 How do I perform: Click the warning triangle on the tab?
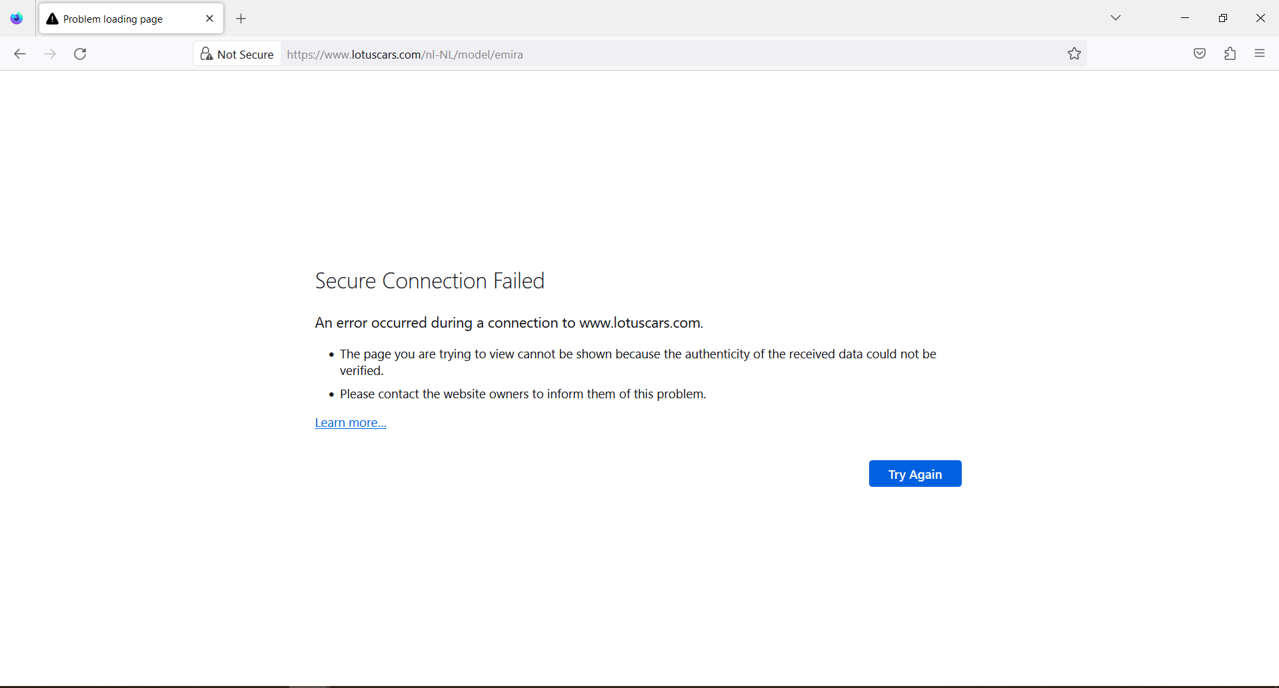[52, 19]
